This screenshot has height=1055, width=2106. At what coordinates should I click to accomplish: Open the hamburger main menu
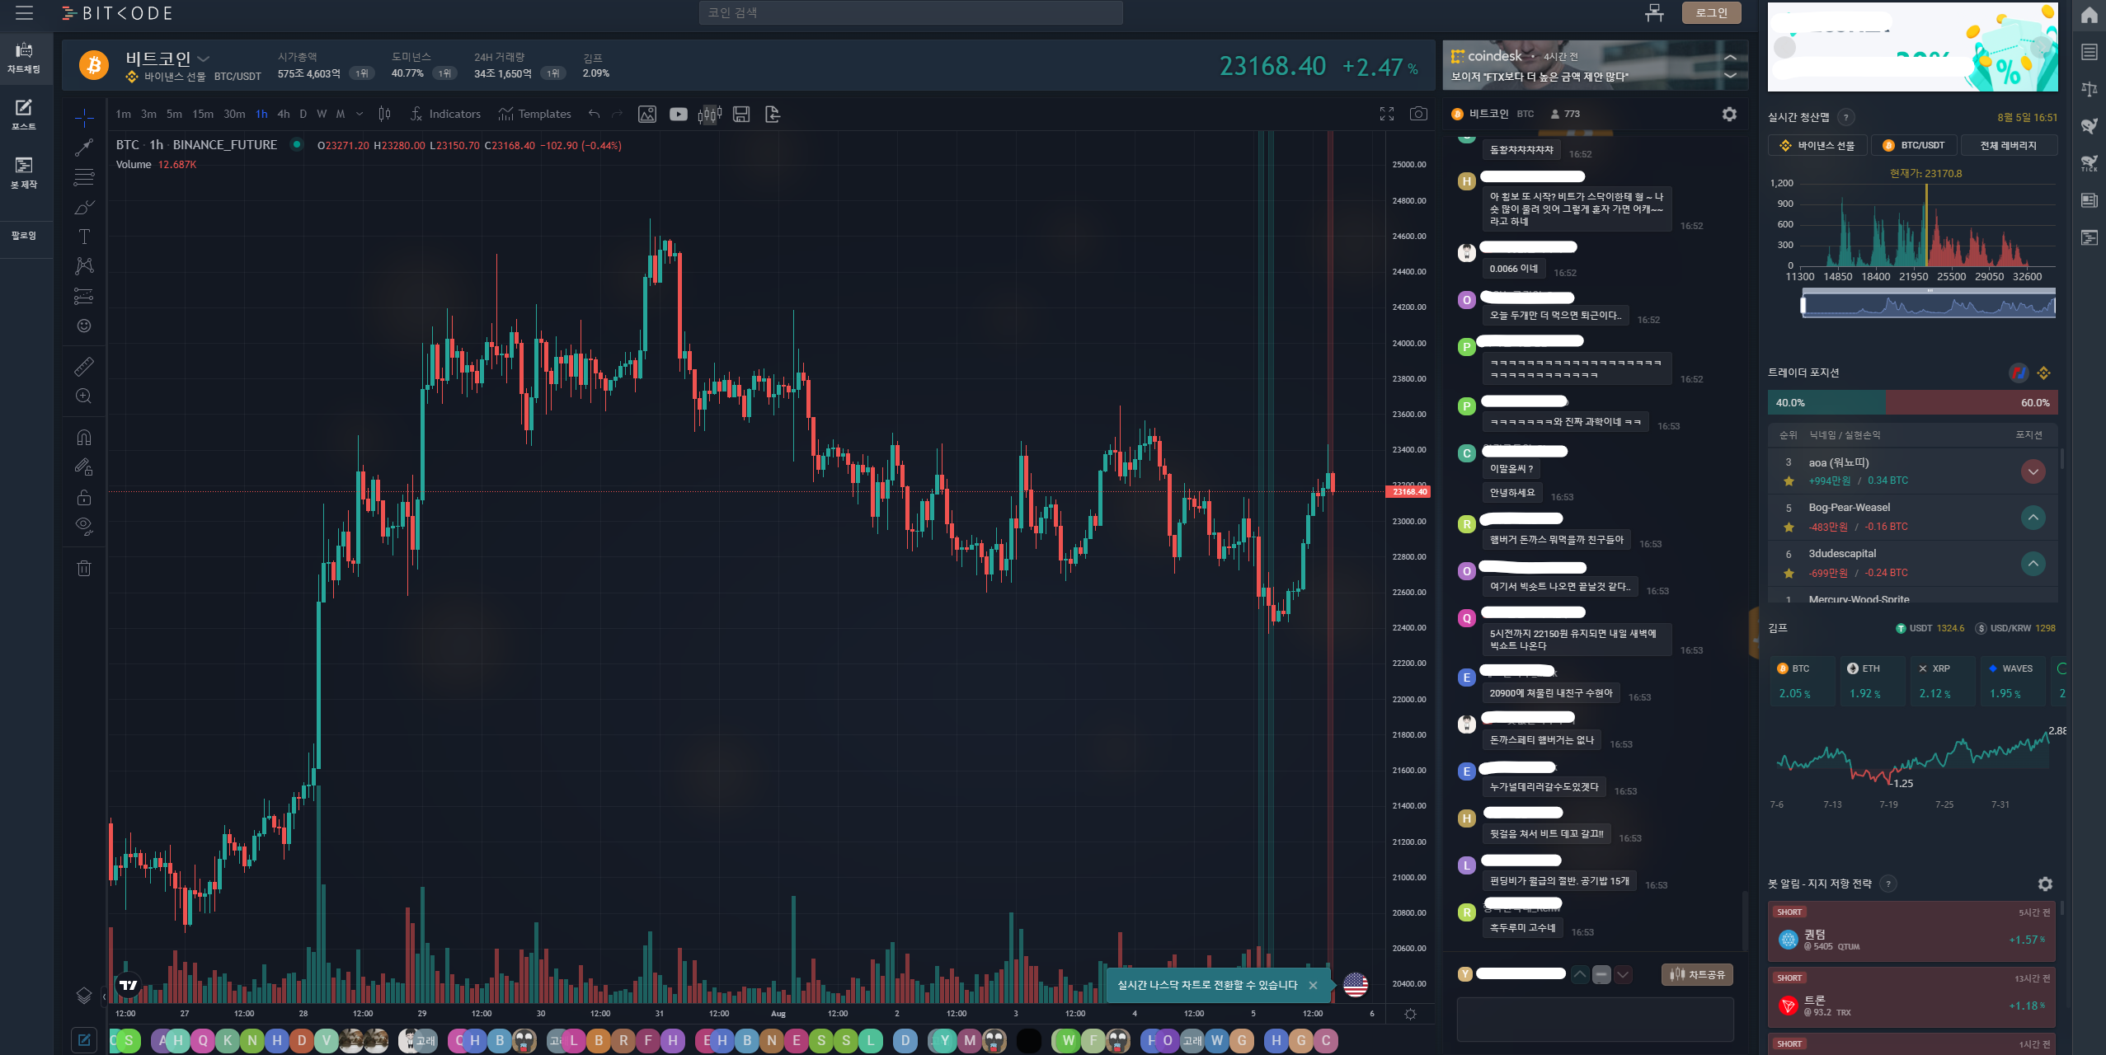click(x=24, y=13)
